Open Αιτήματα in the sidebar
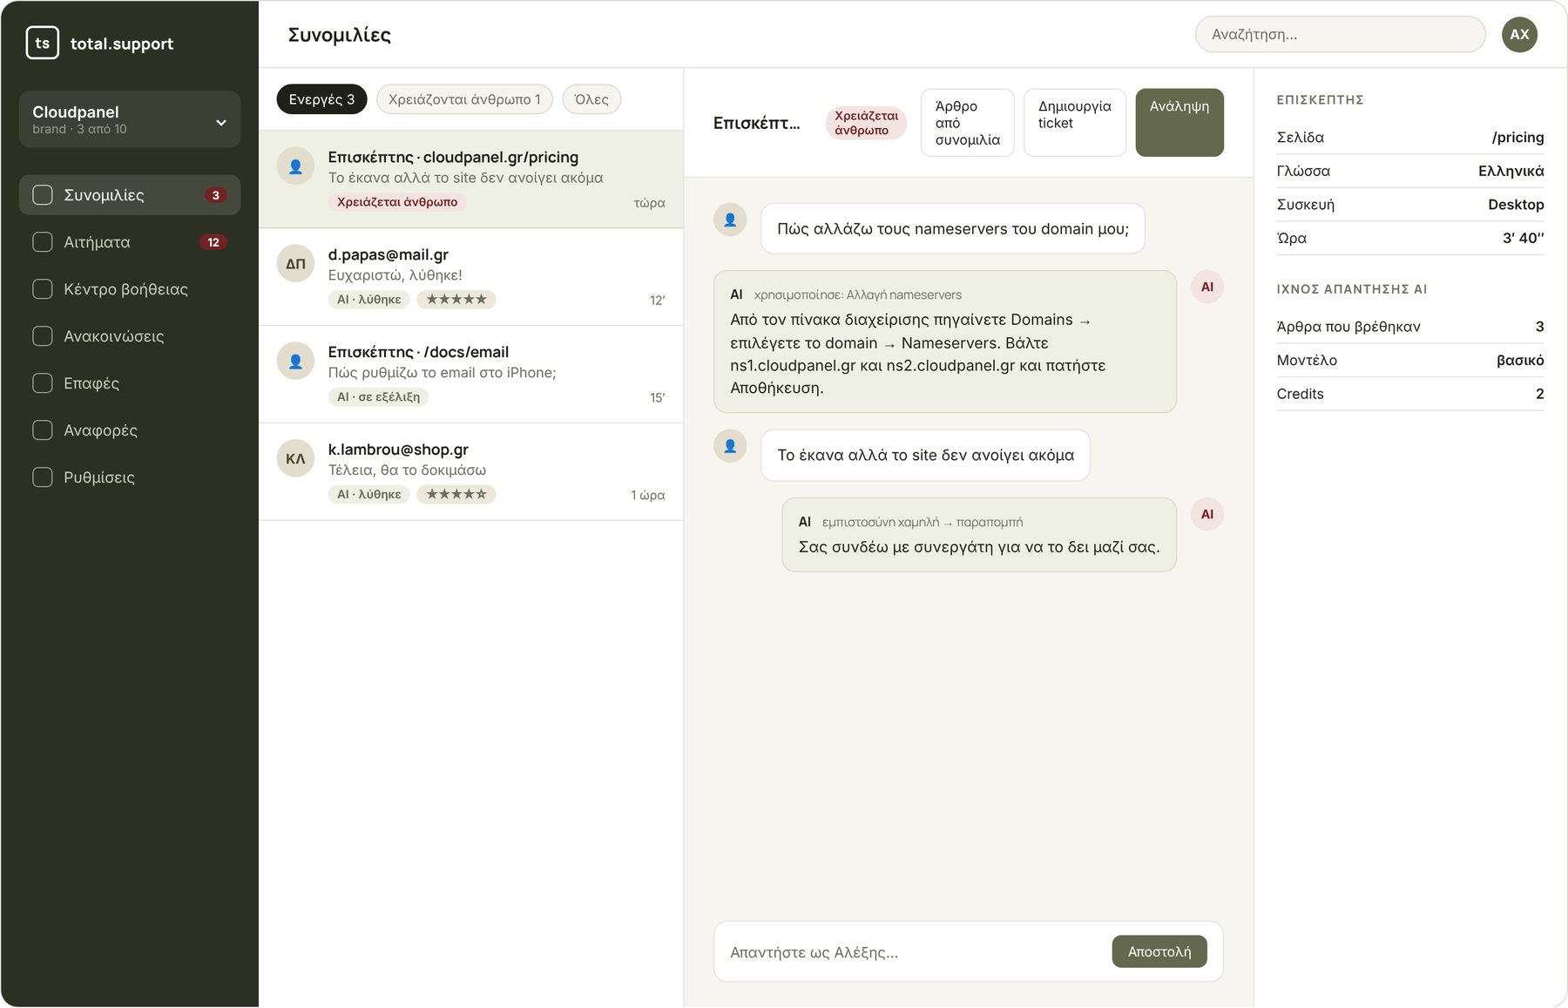Viewport: 1568px width, 1008px height. pos(130,242)
